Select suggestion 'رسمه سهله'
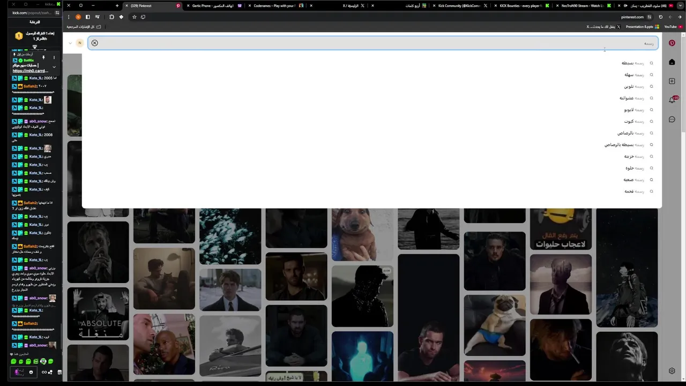686x386 pixels. 634,75
